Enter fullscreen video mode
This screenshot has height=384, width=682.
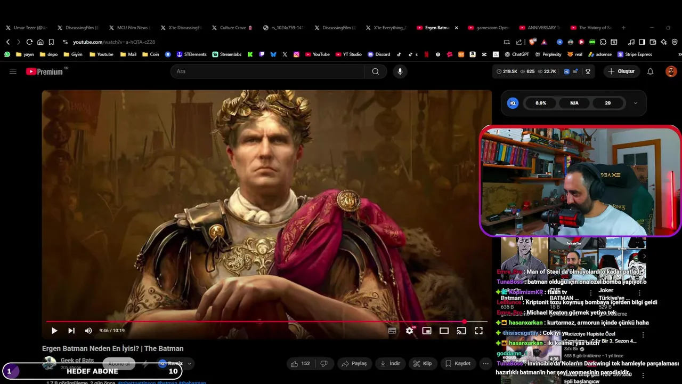pyautogui.click(x=479, y=331)
